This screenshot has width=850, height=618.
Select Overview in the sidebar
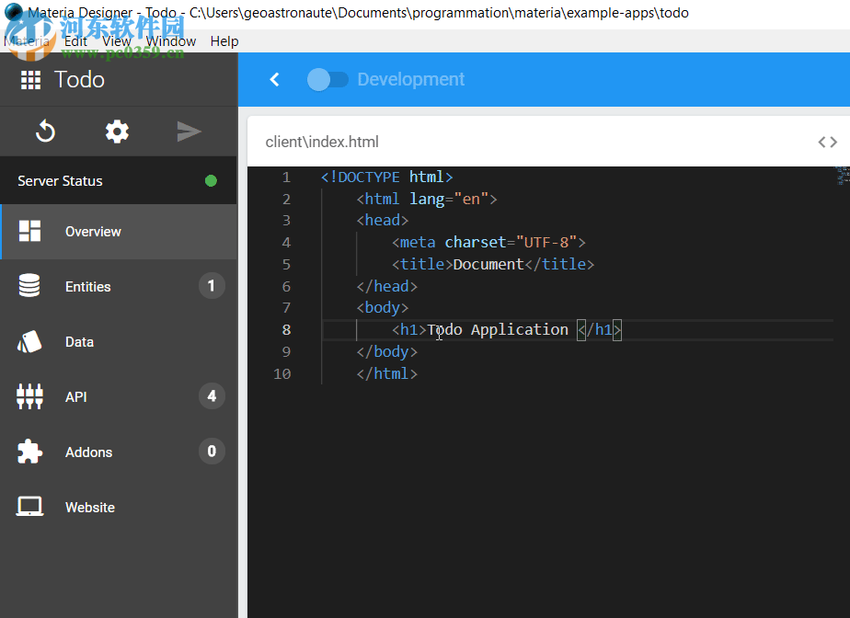coord(93,232)
